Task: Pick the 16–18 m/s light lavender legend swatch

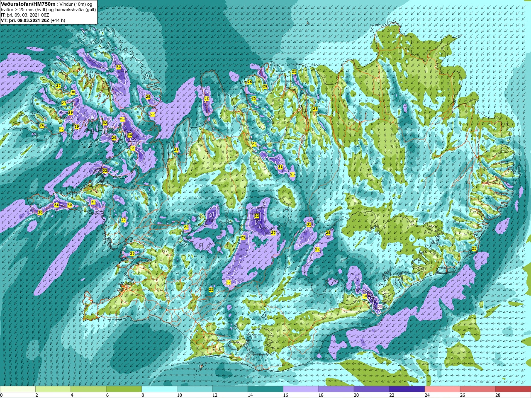Action: coord(301,389)
